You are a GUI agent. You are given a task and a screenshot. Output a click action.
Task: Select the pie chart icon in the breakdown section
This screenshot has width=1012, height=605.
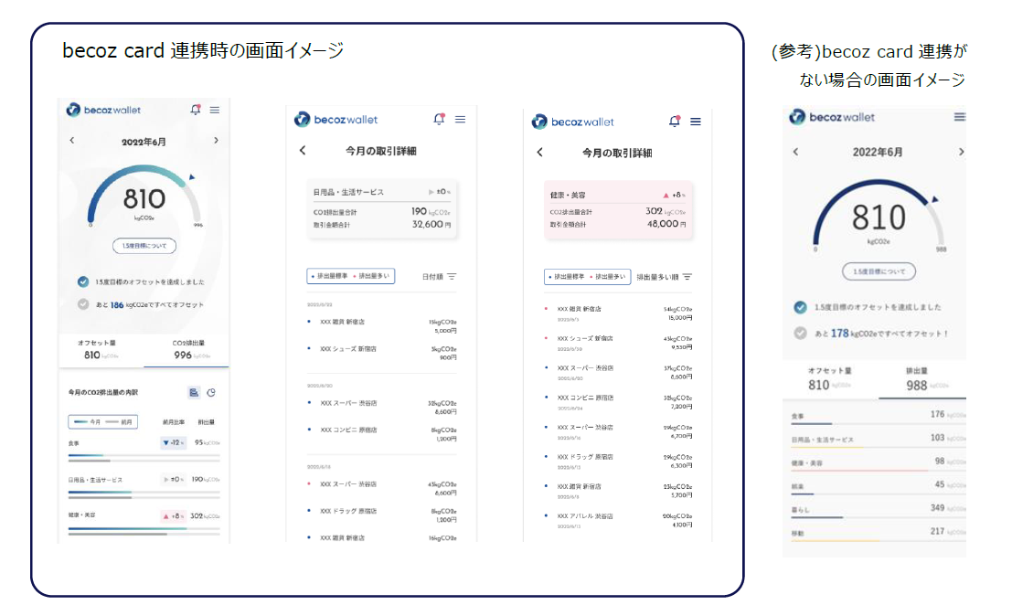coord(211,393)
